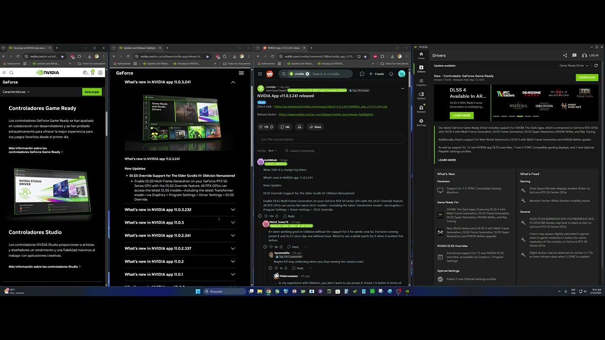Open Studio más información link

44,266
